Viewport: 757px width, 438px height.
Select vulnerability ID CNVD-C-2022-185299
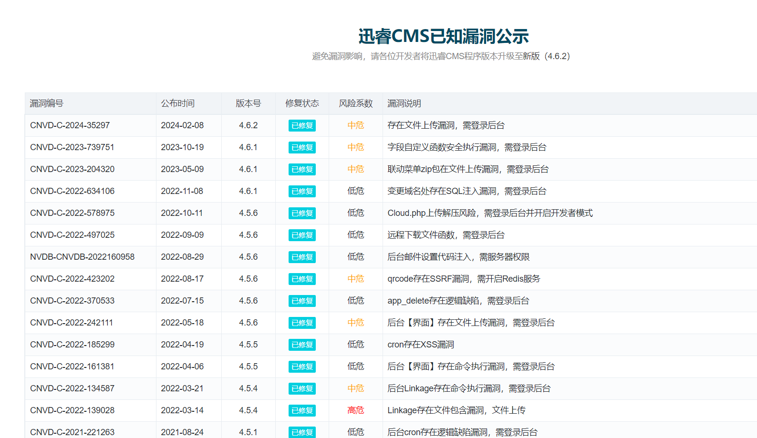pyautogui.click(x=72, y=345)
